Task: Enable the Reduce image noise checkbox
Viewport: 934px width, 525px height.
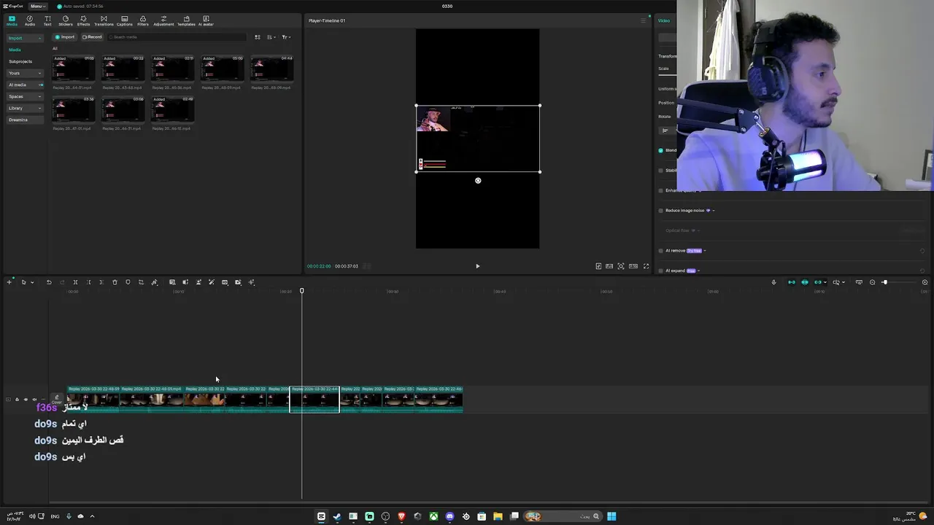Action: [661, 211]
